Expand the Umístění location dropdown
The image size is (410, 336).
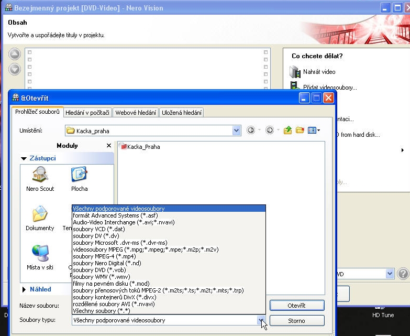(236, 131)
